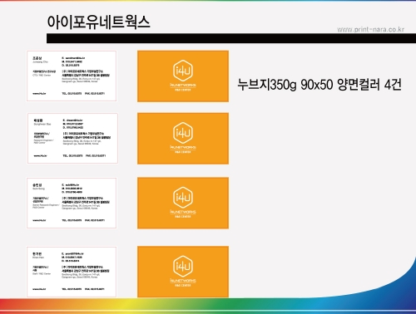416x314 pixels.
Task: Click the i4U hexagon logo on second orange card
Action: (183, 133)
